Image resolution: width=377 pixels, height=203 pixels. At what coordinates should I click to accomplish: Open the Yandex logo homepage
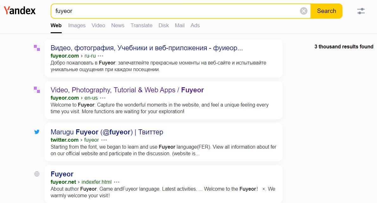[20, 10]
